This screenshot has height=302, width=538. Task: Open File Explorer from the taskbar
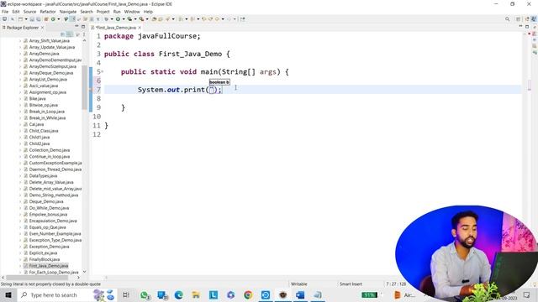196,294
